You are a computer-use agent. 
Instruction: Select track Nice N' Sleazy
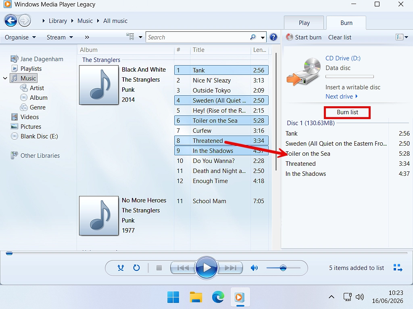coord(221,80)
